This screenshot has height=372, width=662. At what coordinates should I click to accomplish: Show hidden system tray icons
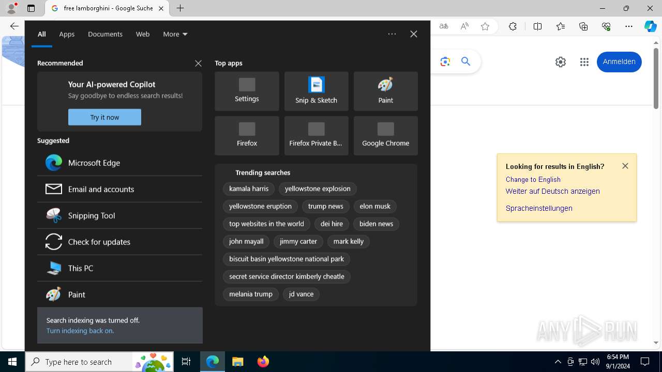558,362
